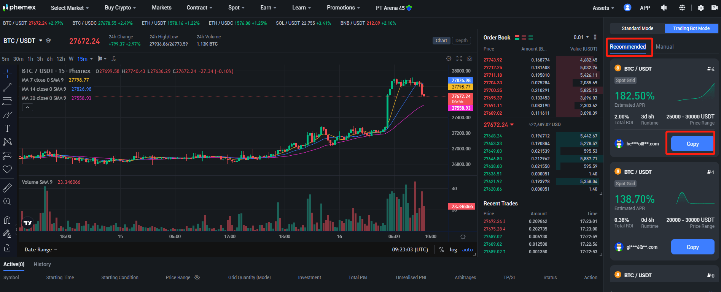Switch to the Manual tab
Viewport: 721px width, 292px height.
pos(664,47)
